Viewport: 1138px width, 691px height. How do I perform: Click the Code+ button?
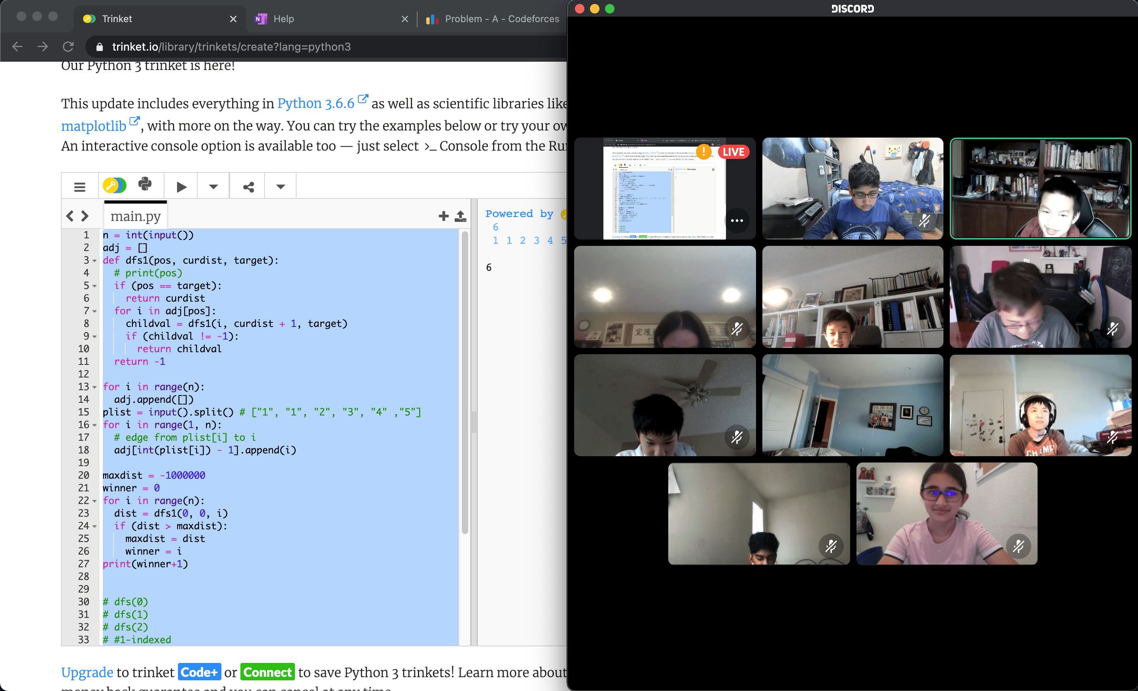(x=199, y=672)
